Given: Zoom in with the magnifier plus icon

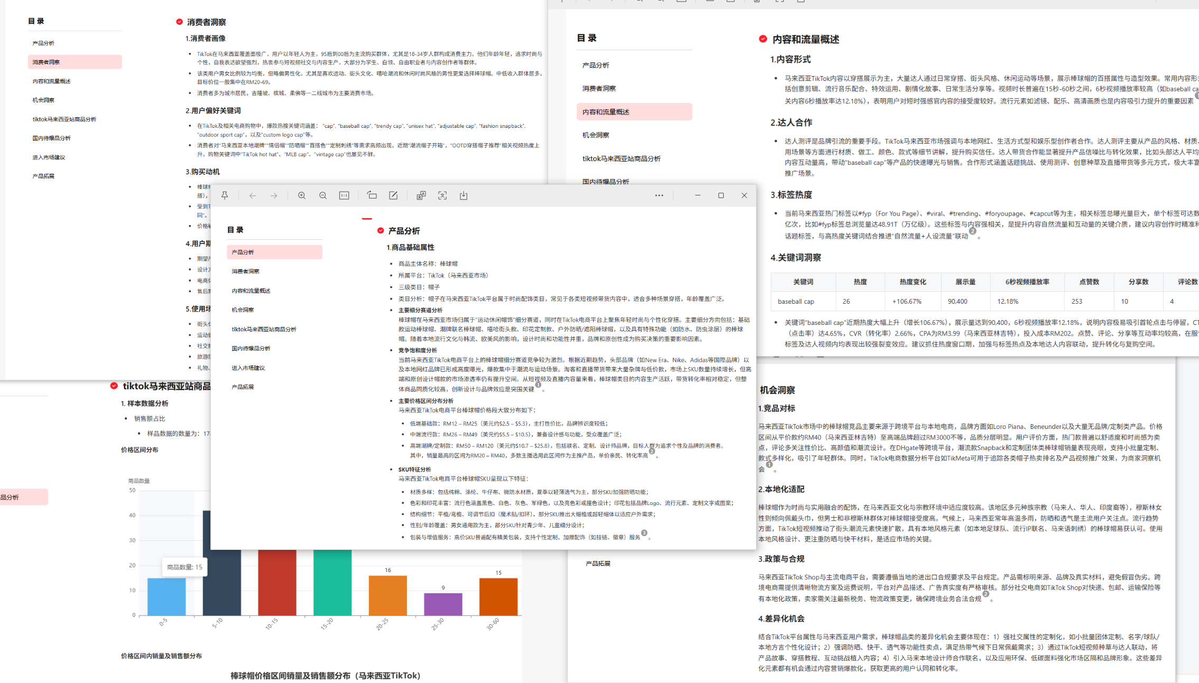Looking at the screenshot, I should (x=302, y=195).
